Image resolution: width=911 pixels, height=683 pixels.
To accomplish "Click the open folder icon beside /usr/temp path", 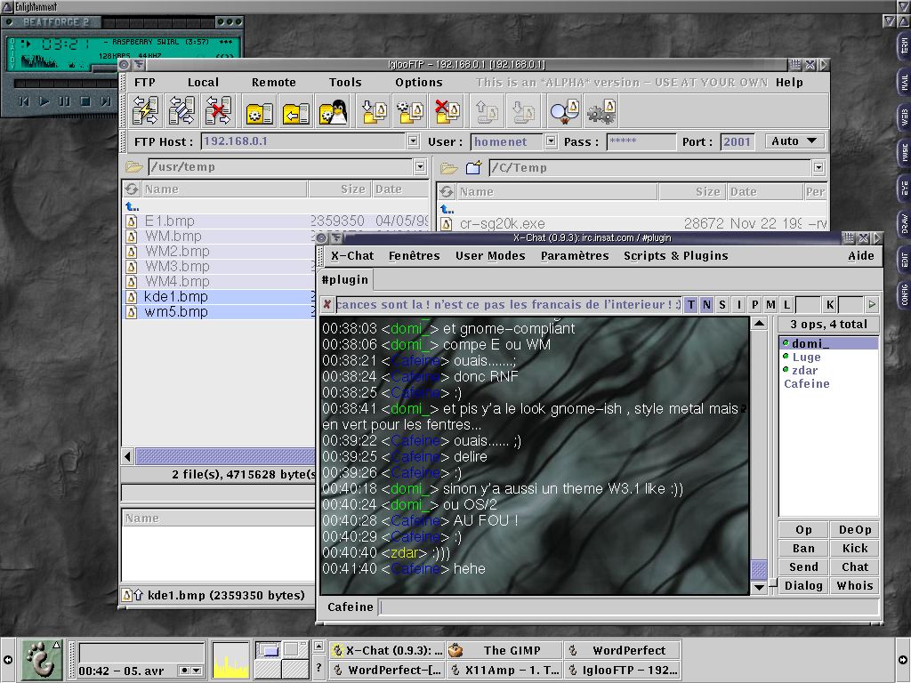I will [133, 167].
